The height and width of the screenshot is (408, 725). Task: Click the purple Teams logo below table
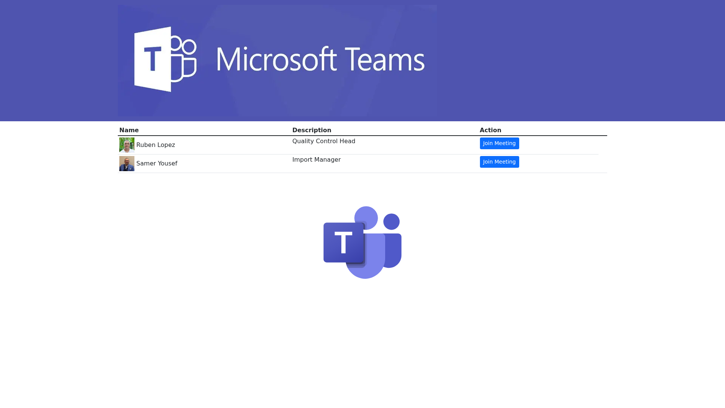point(362,243)
